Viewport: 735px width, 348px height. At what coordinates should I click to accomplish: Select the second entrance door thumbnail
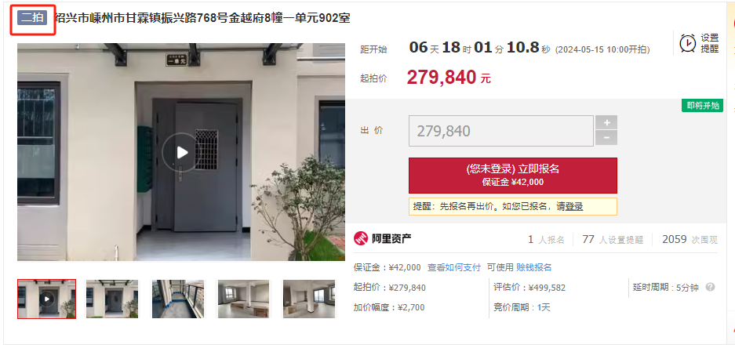[112, 299]
